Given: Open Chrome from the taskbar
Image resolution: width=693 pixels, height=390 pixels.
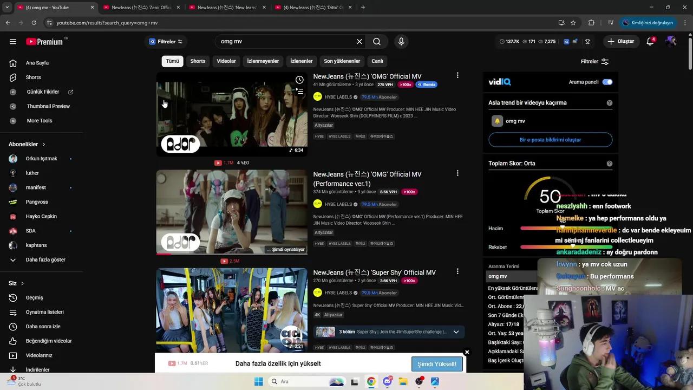Looking at the screenshot, I should [x=371, y=381].
